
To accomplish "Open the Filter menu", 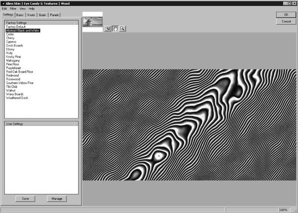I will [x=13, y=9].
